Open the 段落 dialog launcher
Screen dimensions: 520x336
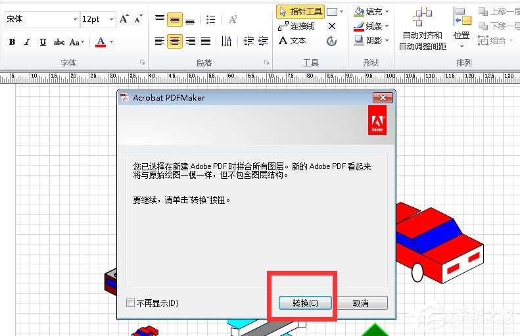[x=266, y=62]
